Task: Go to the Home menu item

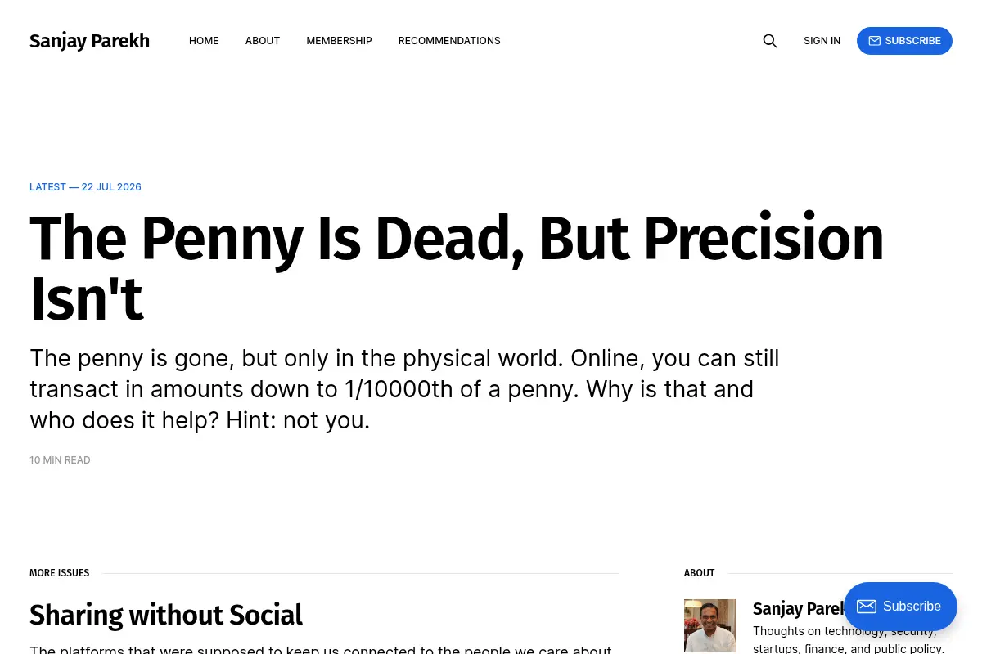Action: (x=204, y=41)
